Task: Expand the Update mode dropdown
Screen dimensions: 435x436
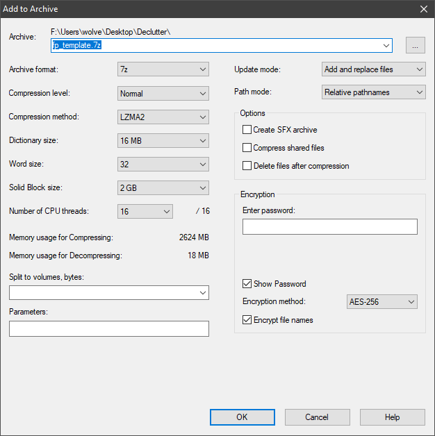Action: [373, 69]
